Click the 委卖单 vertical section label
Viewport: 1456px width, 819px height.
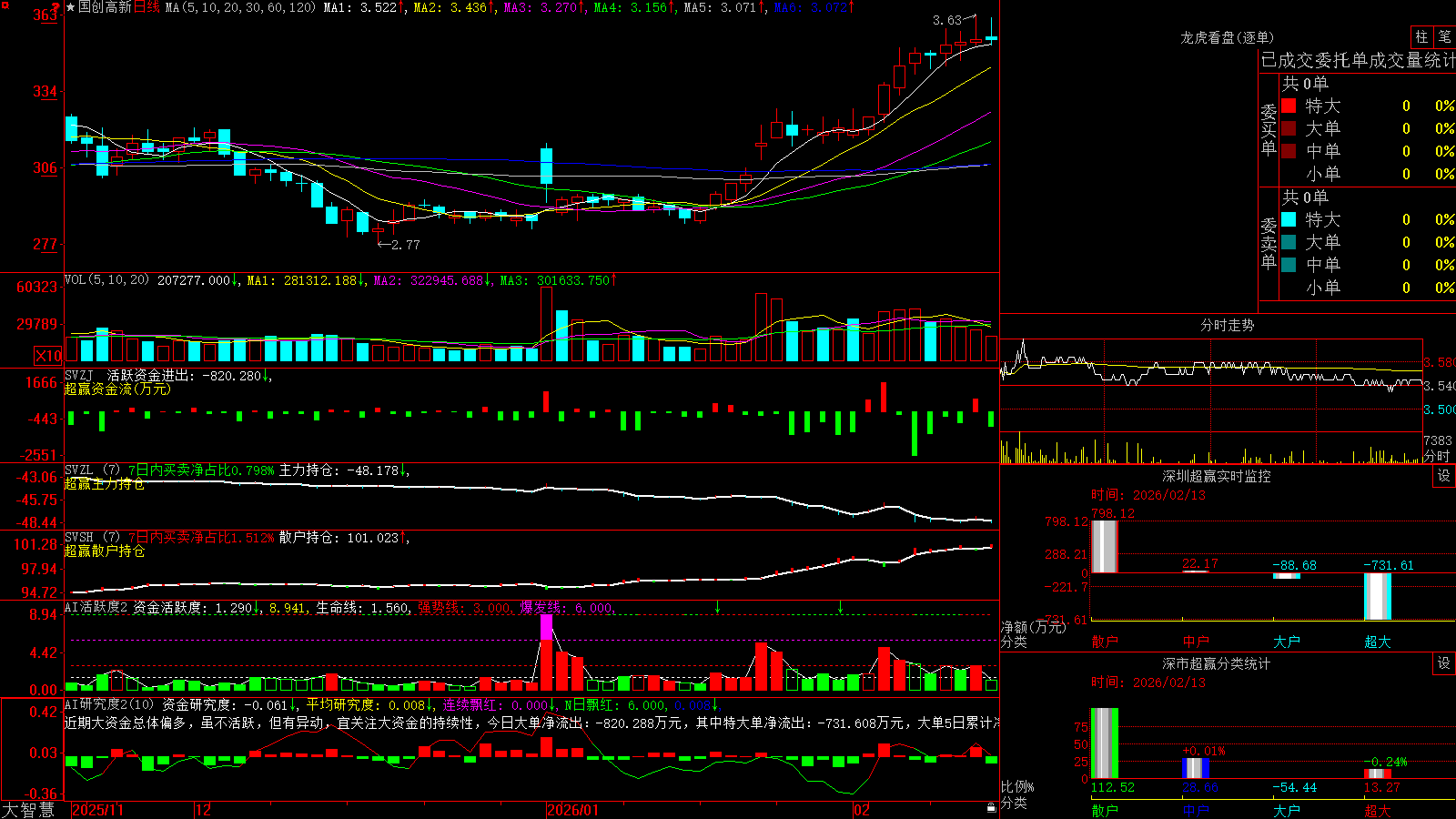tap(1269, 244)
